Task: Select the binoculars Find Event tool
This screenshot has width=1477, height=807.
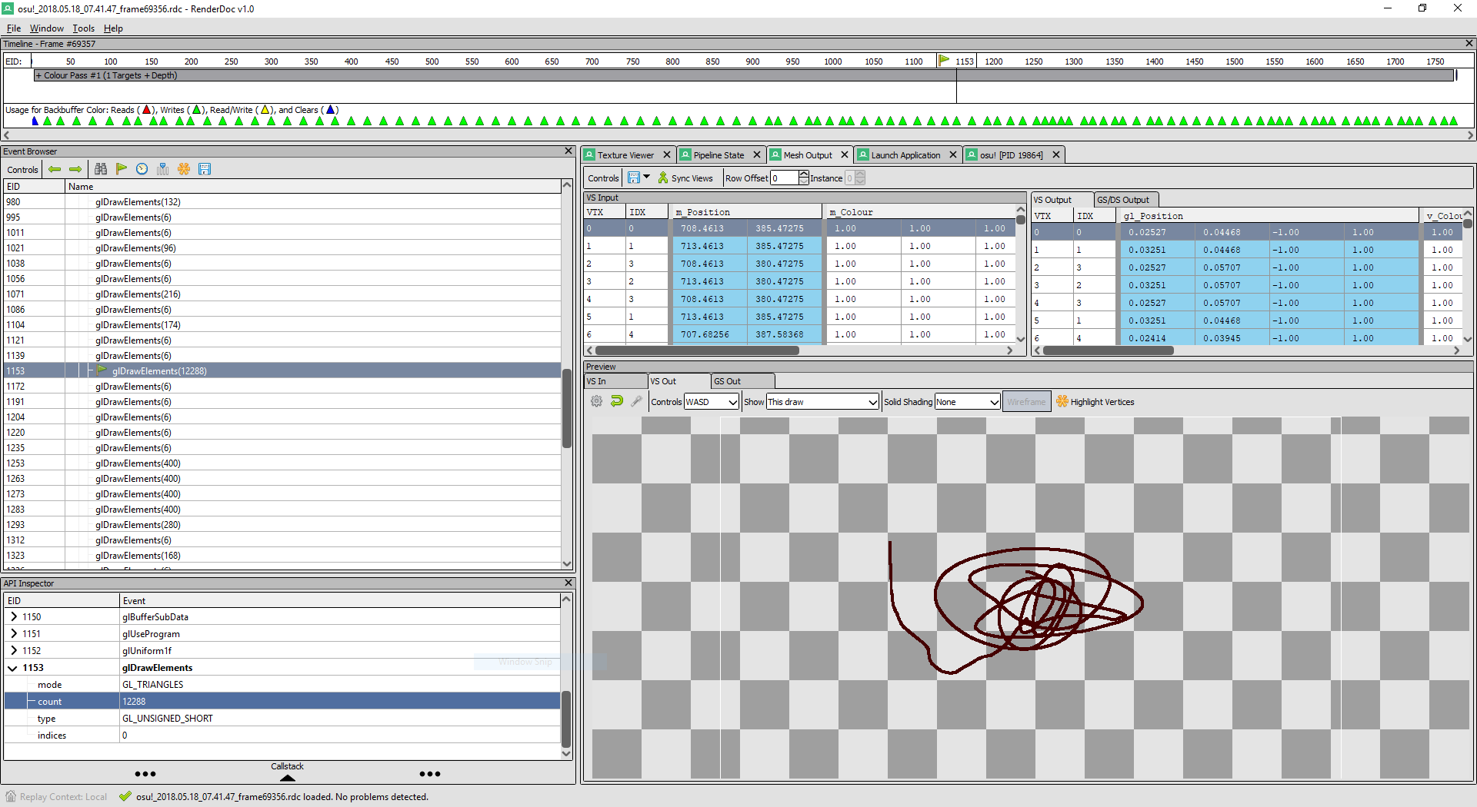Action: [101, 169]
